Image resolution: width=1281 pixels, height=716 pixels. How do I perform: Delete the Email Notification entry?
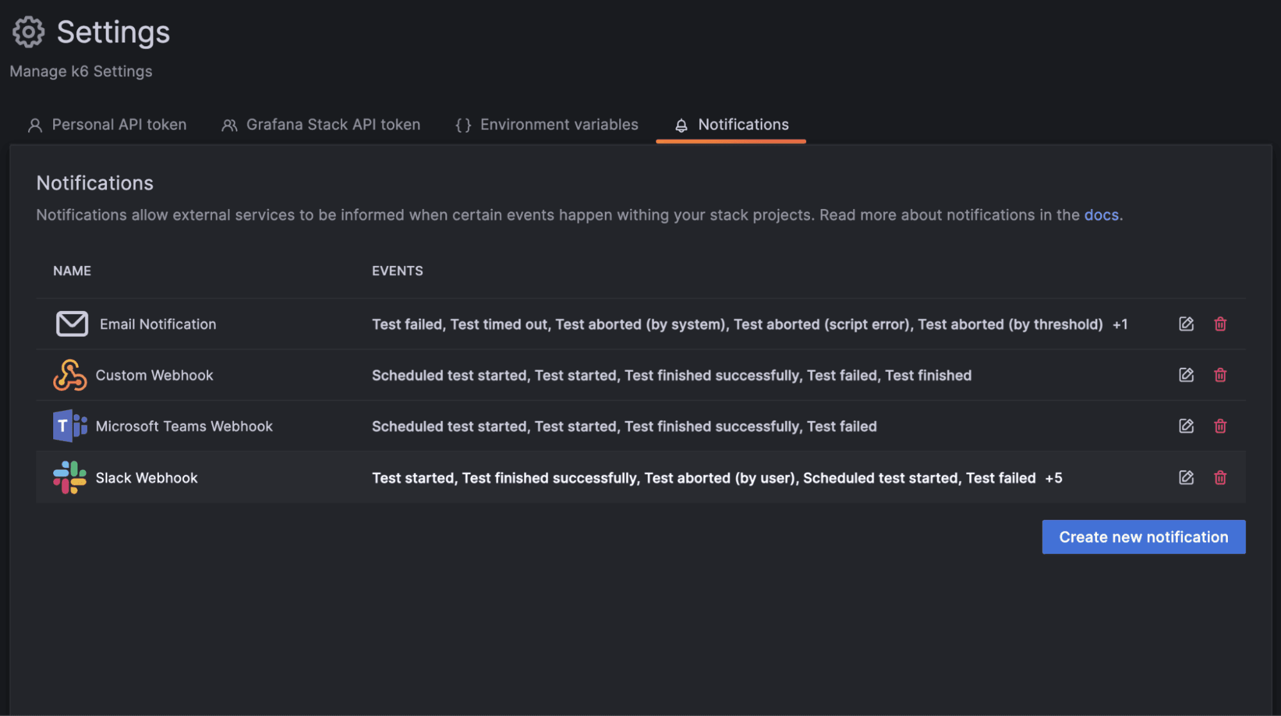pos(1220,324)
